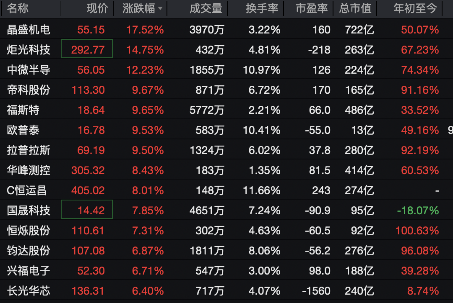Open the 华峰测控 stock entry

point(29,170)
